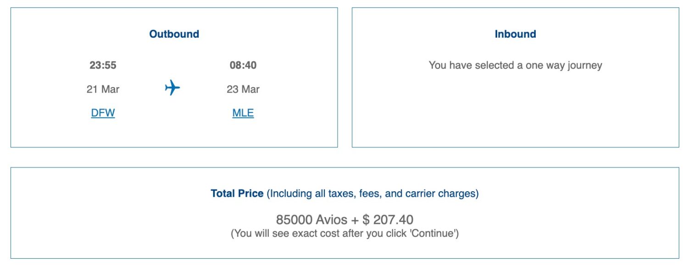
Task: Click the taxes and fees disclosure text
Action: [x=372, y=193]
